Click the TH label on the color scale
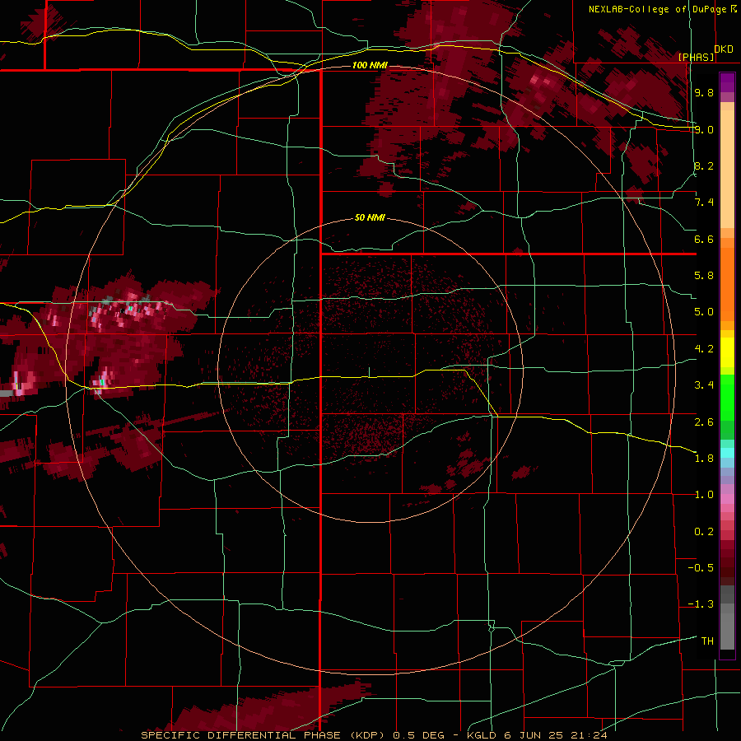 pos(707,641)
